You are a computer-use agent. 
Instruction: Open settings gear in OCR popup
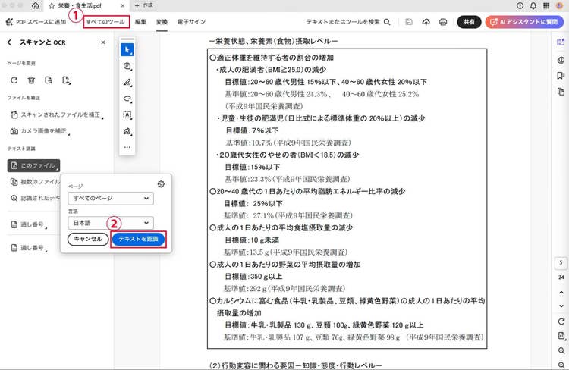161,184
